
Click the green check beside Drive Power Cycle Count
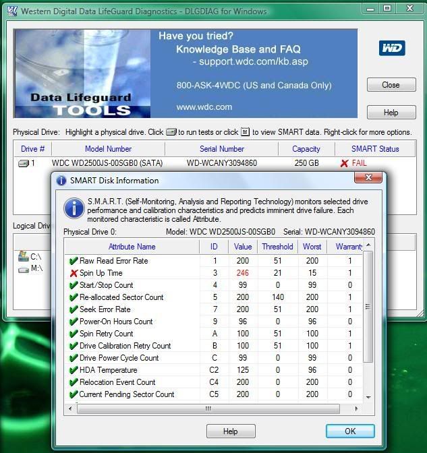tap(74, 358)
